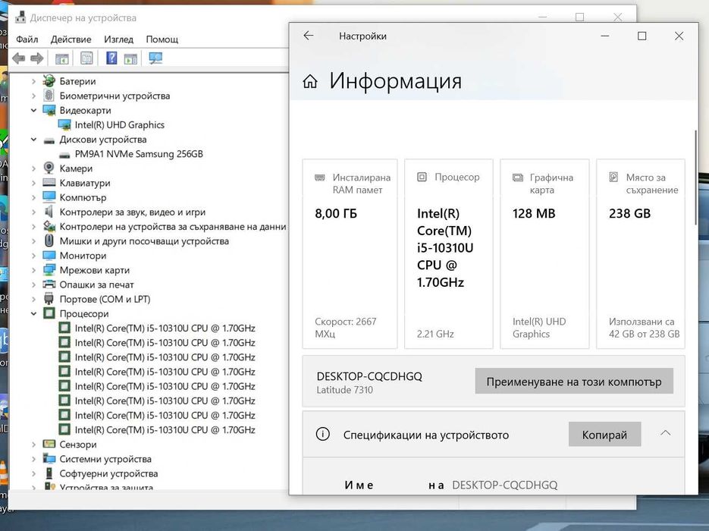Click the Портове (COM и LPT) port icon
The image size is (709, 531).
coord(49,299)
